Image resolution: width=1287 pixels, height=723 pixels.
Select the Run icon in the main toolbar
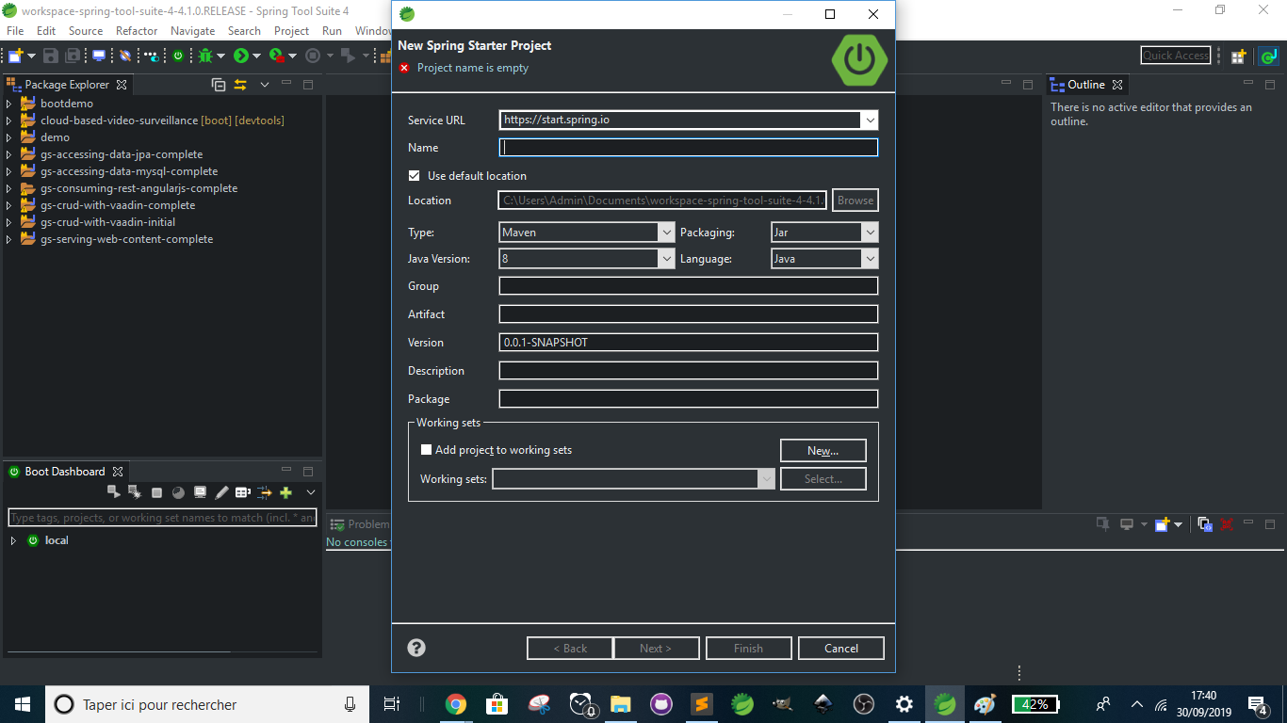pyautogui.click(x=242, y=55)
